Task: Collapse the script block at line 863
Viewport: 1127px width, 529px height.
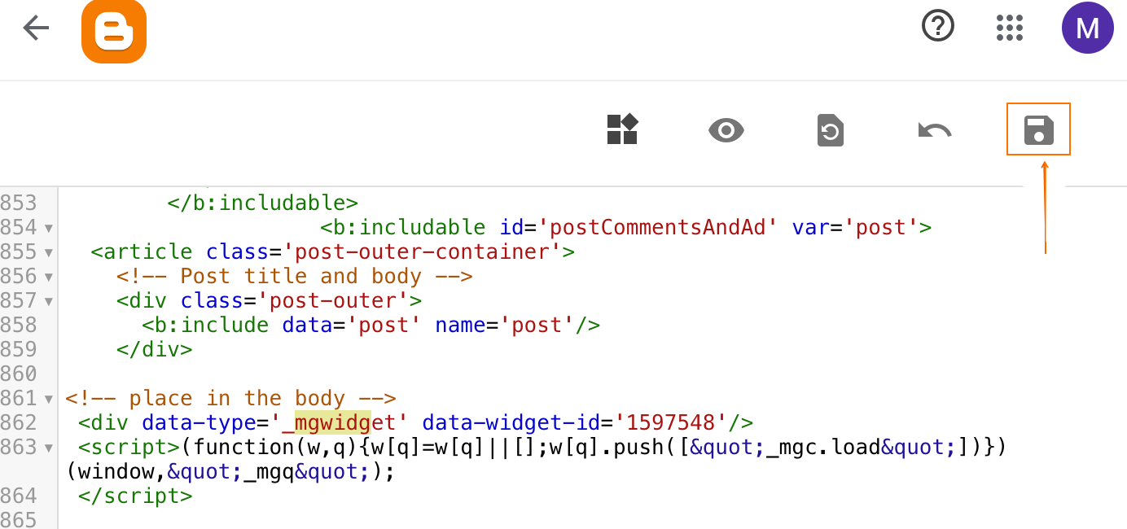Action: coord(50,448)
